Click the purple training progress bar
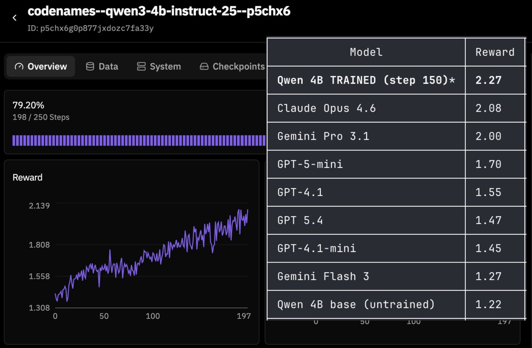Image resolution: width=532 pixels, height=348 pixels. tap(139, 140)
